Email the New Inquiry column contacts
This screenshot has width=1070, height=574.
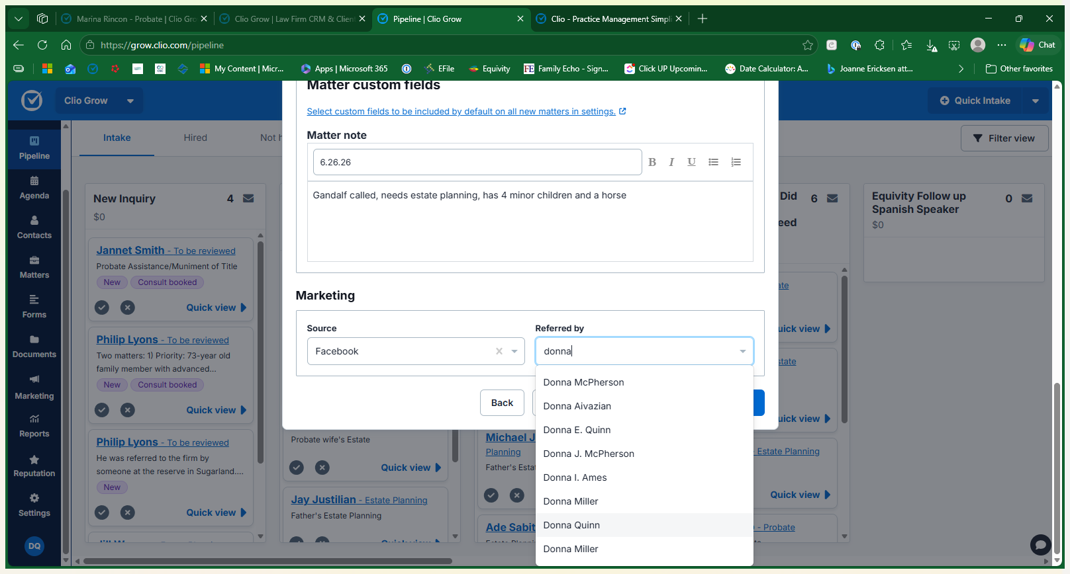click(248, 198)
